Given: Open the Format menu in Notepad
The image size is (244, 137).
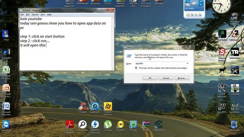Looking at the screenshot, I should click(35, 14).
